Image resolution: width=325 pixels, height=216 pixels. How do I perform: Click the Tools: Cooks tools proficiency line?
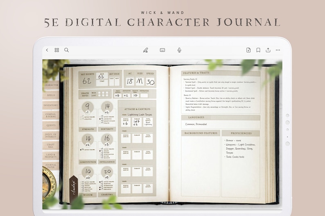[x=234, y=157]
